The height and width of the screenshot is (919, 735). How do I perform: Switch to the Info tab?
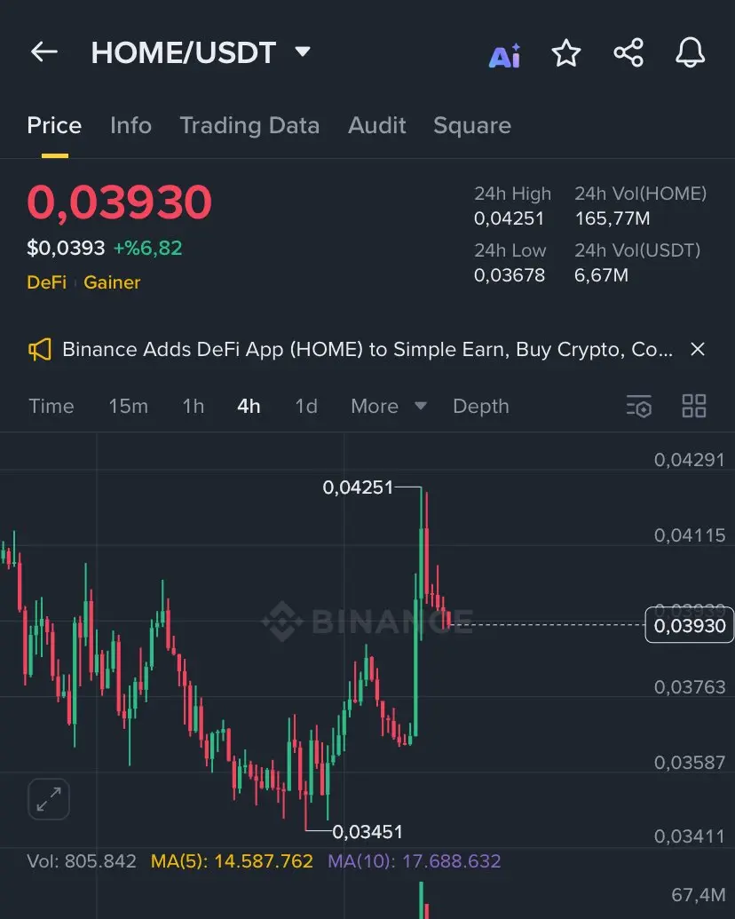(x=130, y=125)
